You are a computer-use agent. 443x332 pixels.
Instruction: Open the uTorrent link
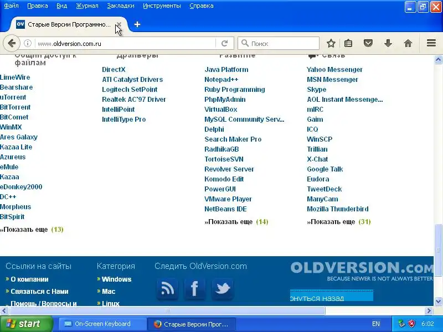click(x=13, y=97)
